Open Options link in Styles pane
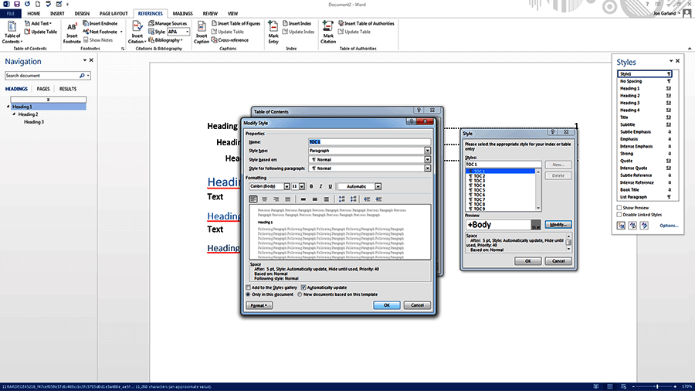 tap(669, 226)
